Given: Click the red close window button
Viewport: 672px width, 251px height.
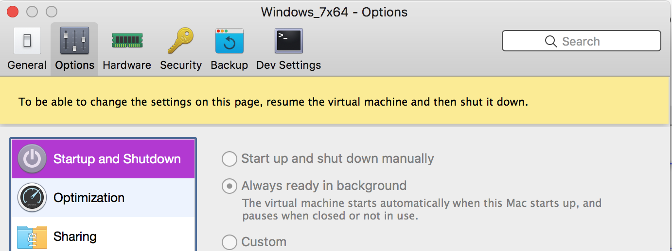Looking at the screenshot, I should 12,12.
